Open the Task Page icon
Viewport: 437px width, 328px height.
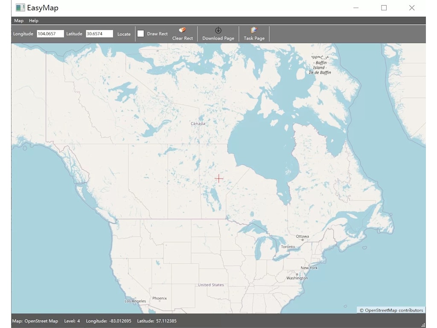(254, 29)
